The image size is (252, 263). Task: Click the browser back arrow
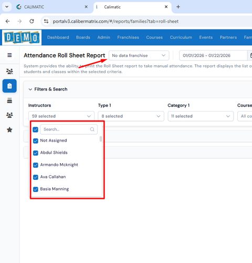(x=7, y=22)
